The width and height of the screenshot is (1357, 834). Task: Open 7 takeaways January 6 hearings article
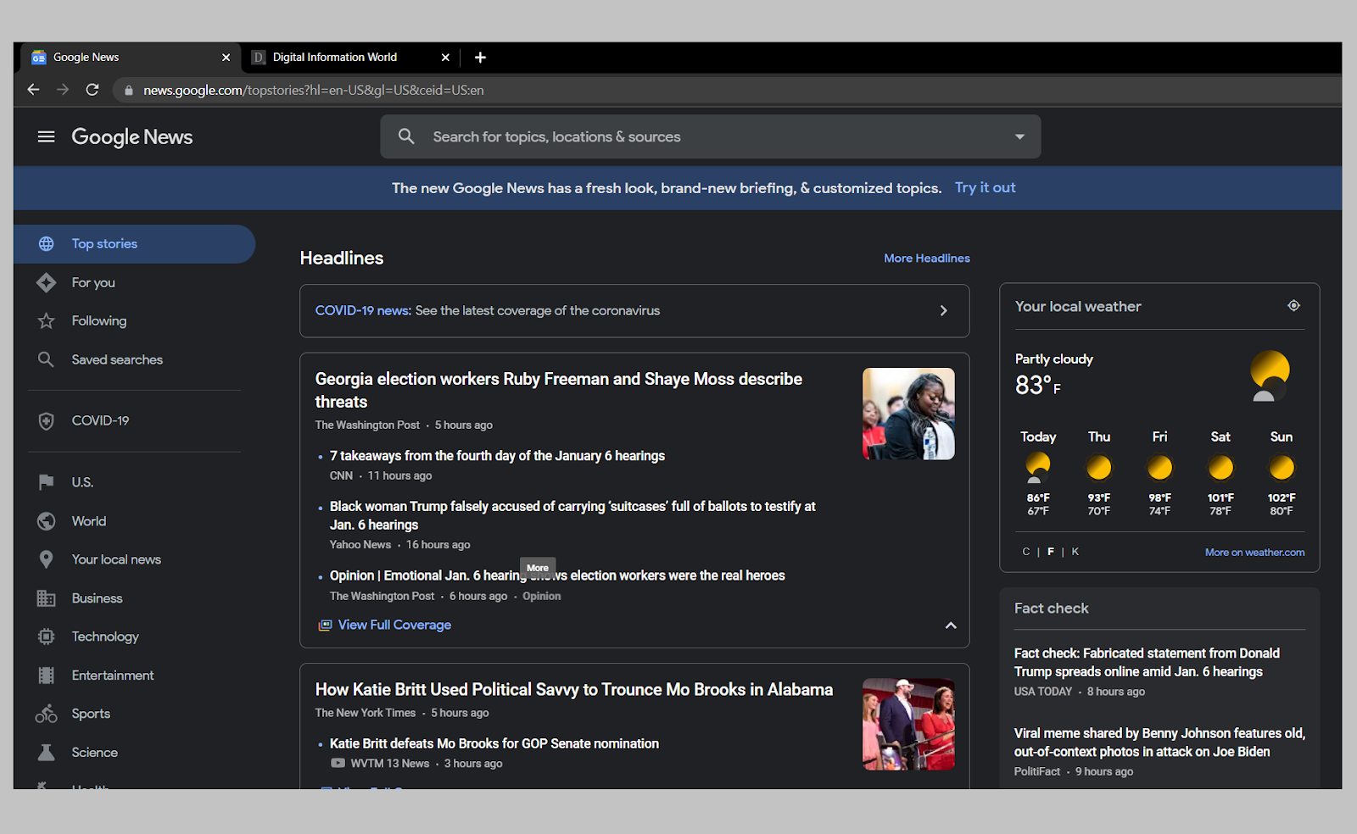(497, 456)
